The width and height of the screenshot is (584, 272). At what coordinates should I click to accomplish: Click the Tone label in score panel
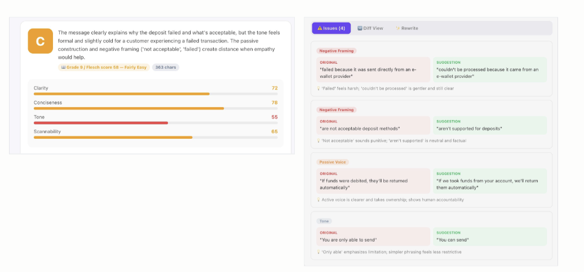coord(39,117)
